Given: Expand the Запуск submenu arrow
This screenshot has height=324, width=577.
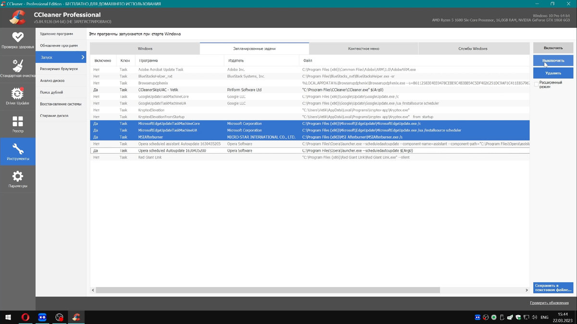Looking at the screenshot, I should point(83,57).
